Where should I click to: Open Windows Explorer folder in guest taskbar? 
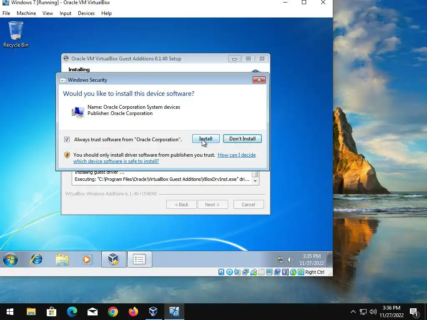(x=62, y=259)
